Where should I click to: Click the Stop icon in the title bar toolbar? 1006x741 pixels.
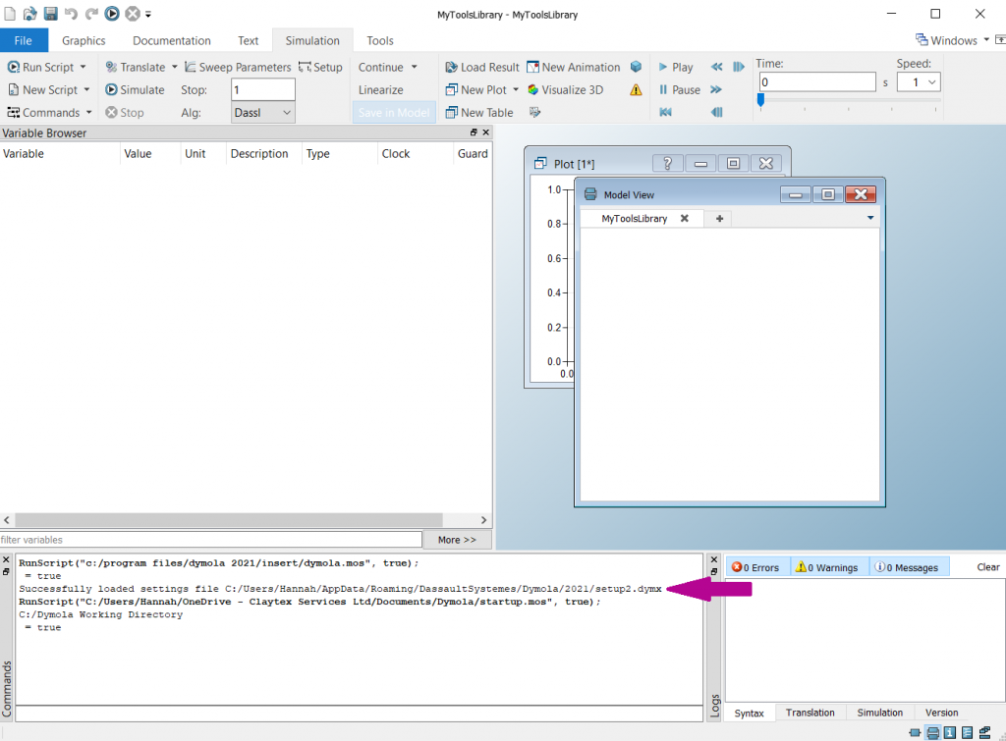(x=133, y=14)
